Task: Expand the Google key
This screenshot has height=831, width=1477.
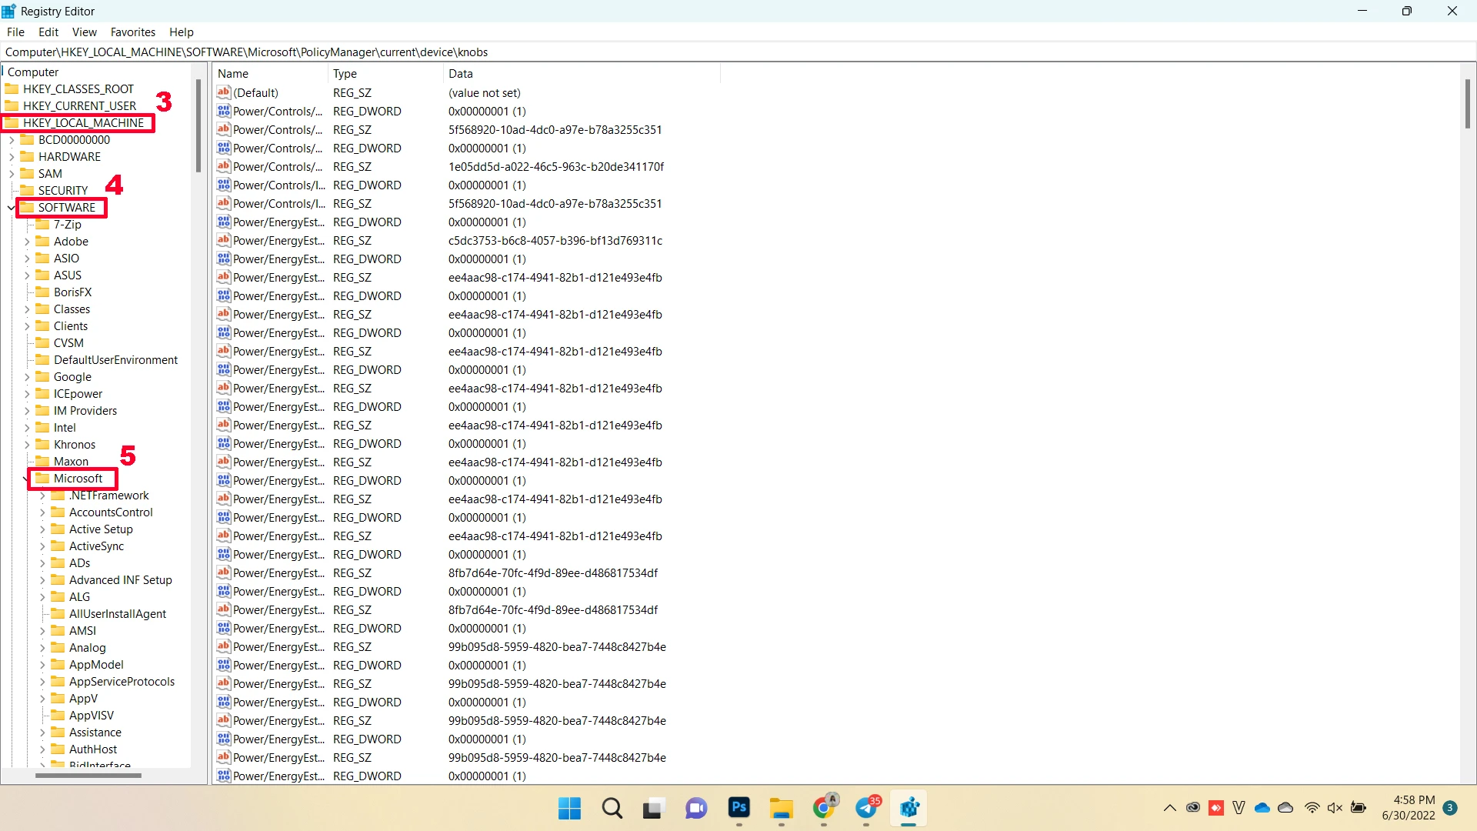Action: point(27,377)
